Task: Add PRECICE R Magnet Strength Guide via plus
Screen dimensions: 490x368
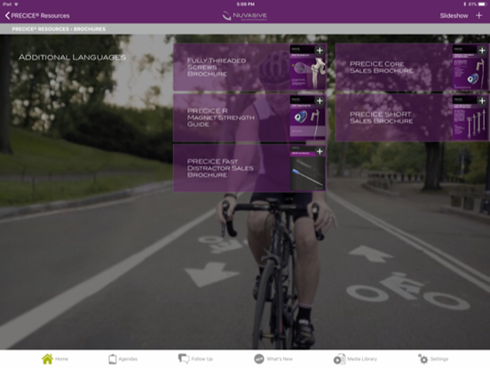Action: (320, 100)
